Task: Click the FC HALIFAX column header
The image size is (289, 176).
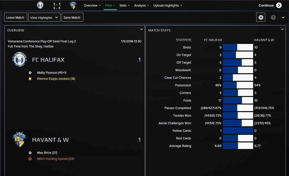Action: (x=213, y=40)
